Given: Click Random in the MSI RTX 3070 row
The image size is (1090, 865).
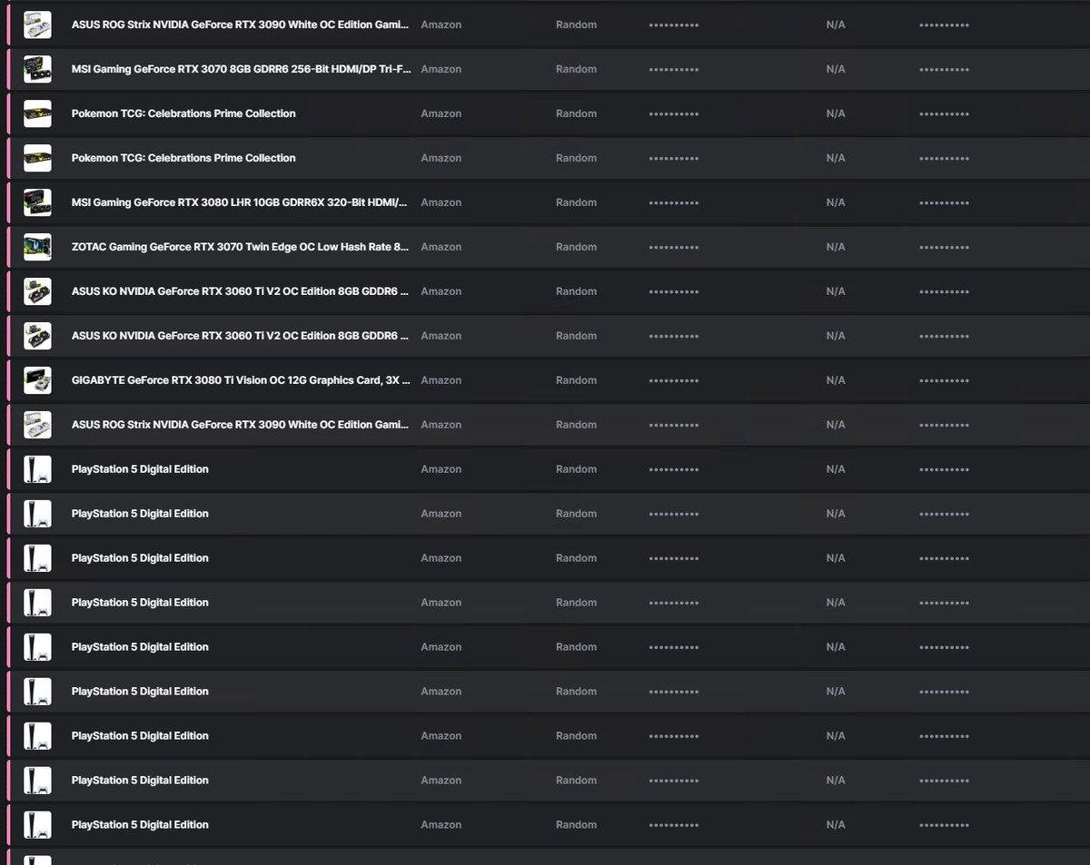Looking at the screenshot, I should 576,69.
